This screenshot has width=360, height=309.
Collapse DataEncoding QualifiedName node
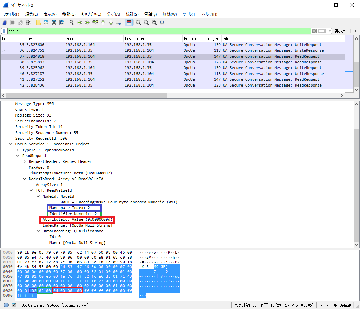coord(38,231)
